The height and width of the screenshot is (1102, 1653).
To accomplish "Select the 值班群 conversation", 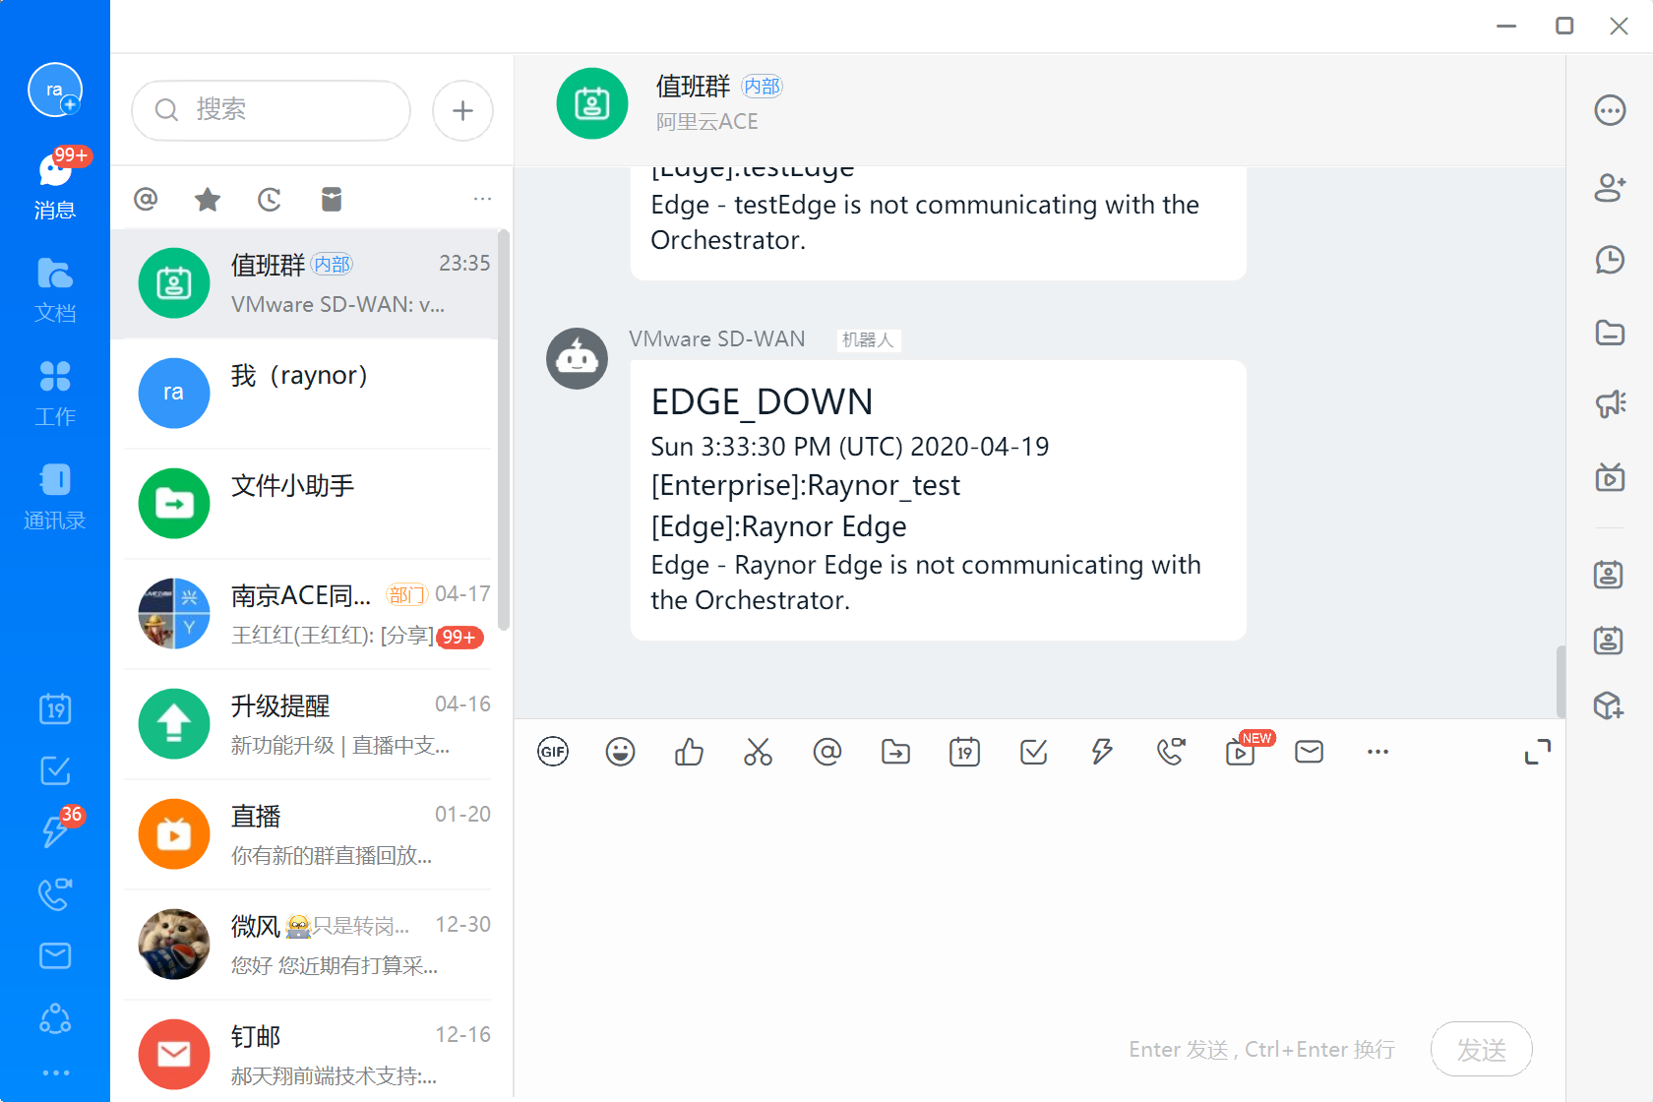I will point(304,283).
